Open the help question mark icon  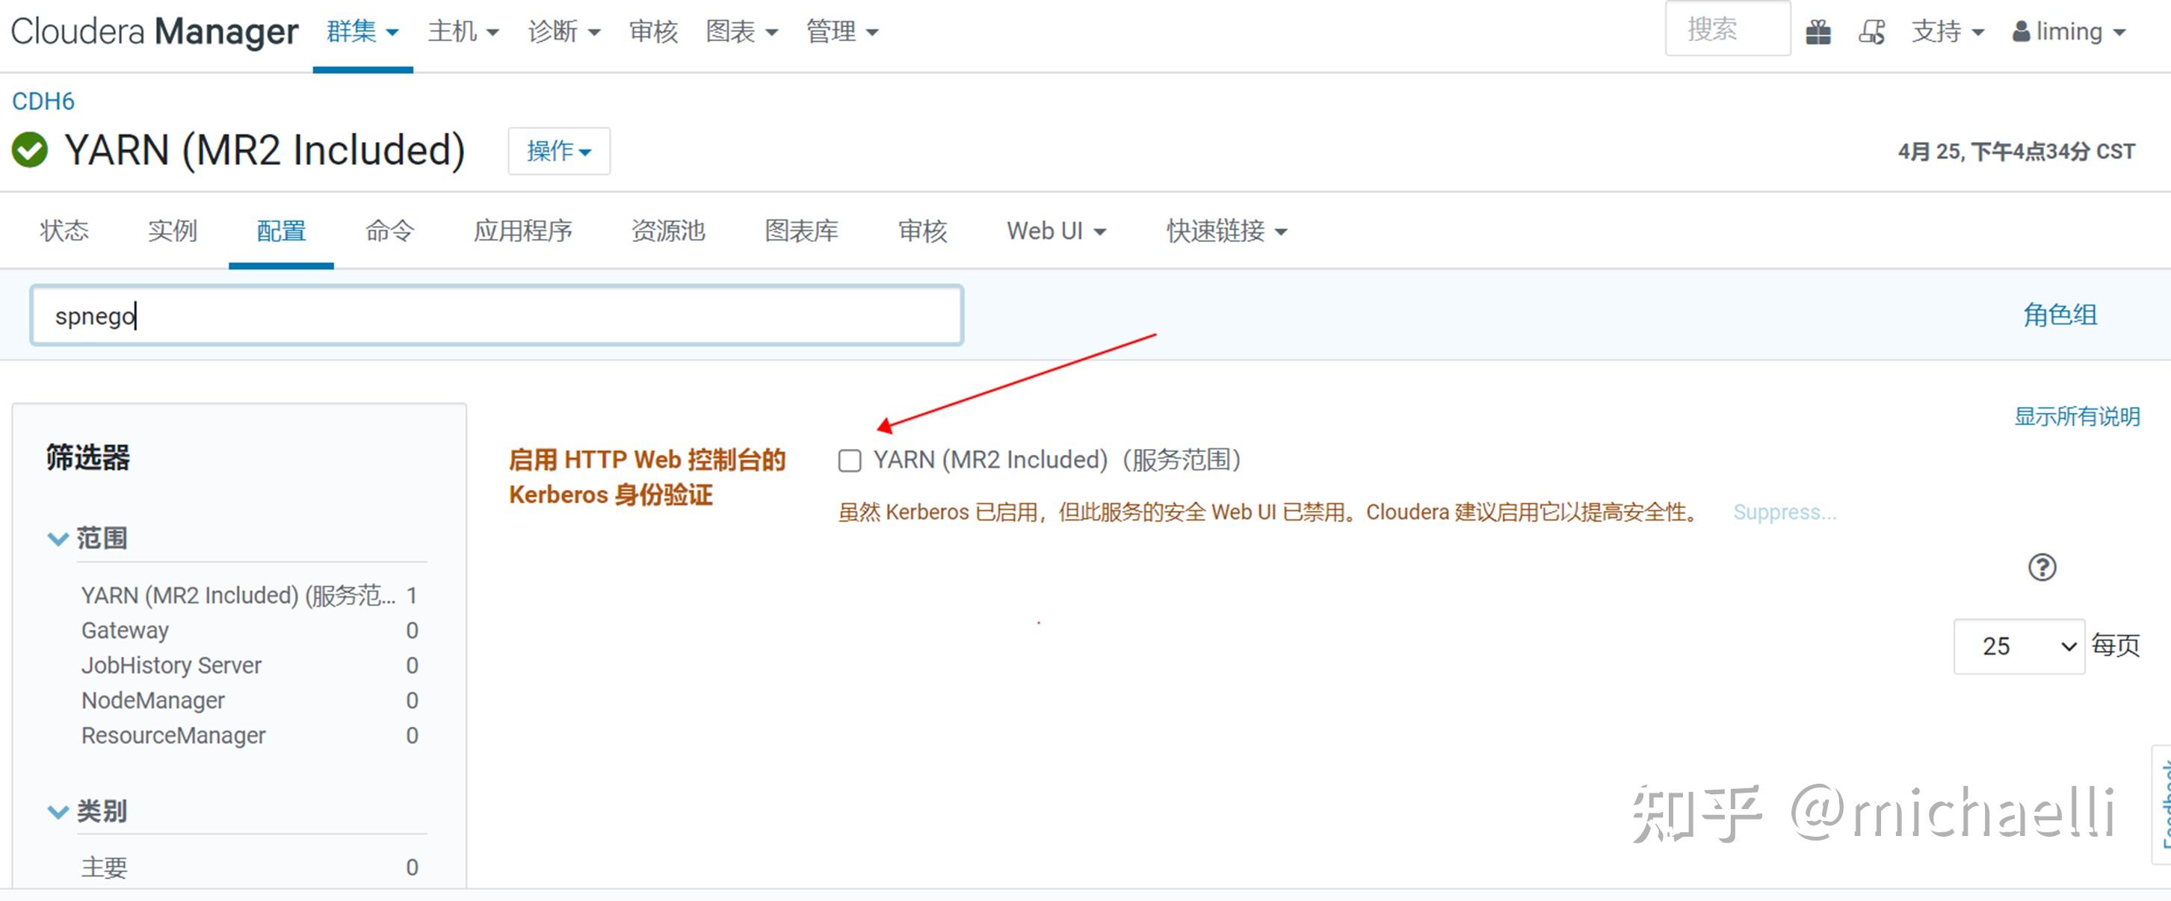pos(2044,566)
